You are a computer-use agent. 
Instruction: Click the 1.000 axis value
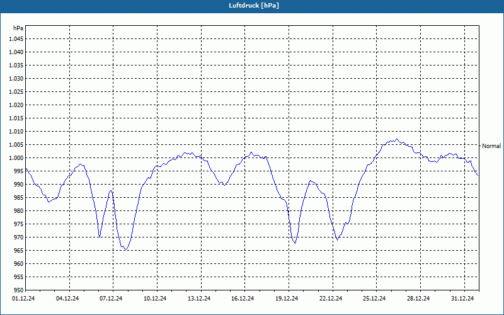coord(16,158)
